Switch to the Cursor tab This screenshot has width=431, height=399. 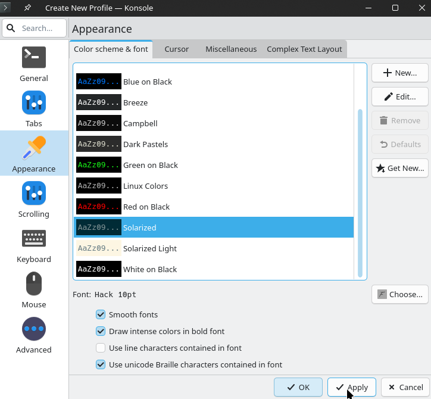(176, 49)
